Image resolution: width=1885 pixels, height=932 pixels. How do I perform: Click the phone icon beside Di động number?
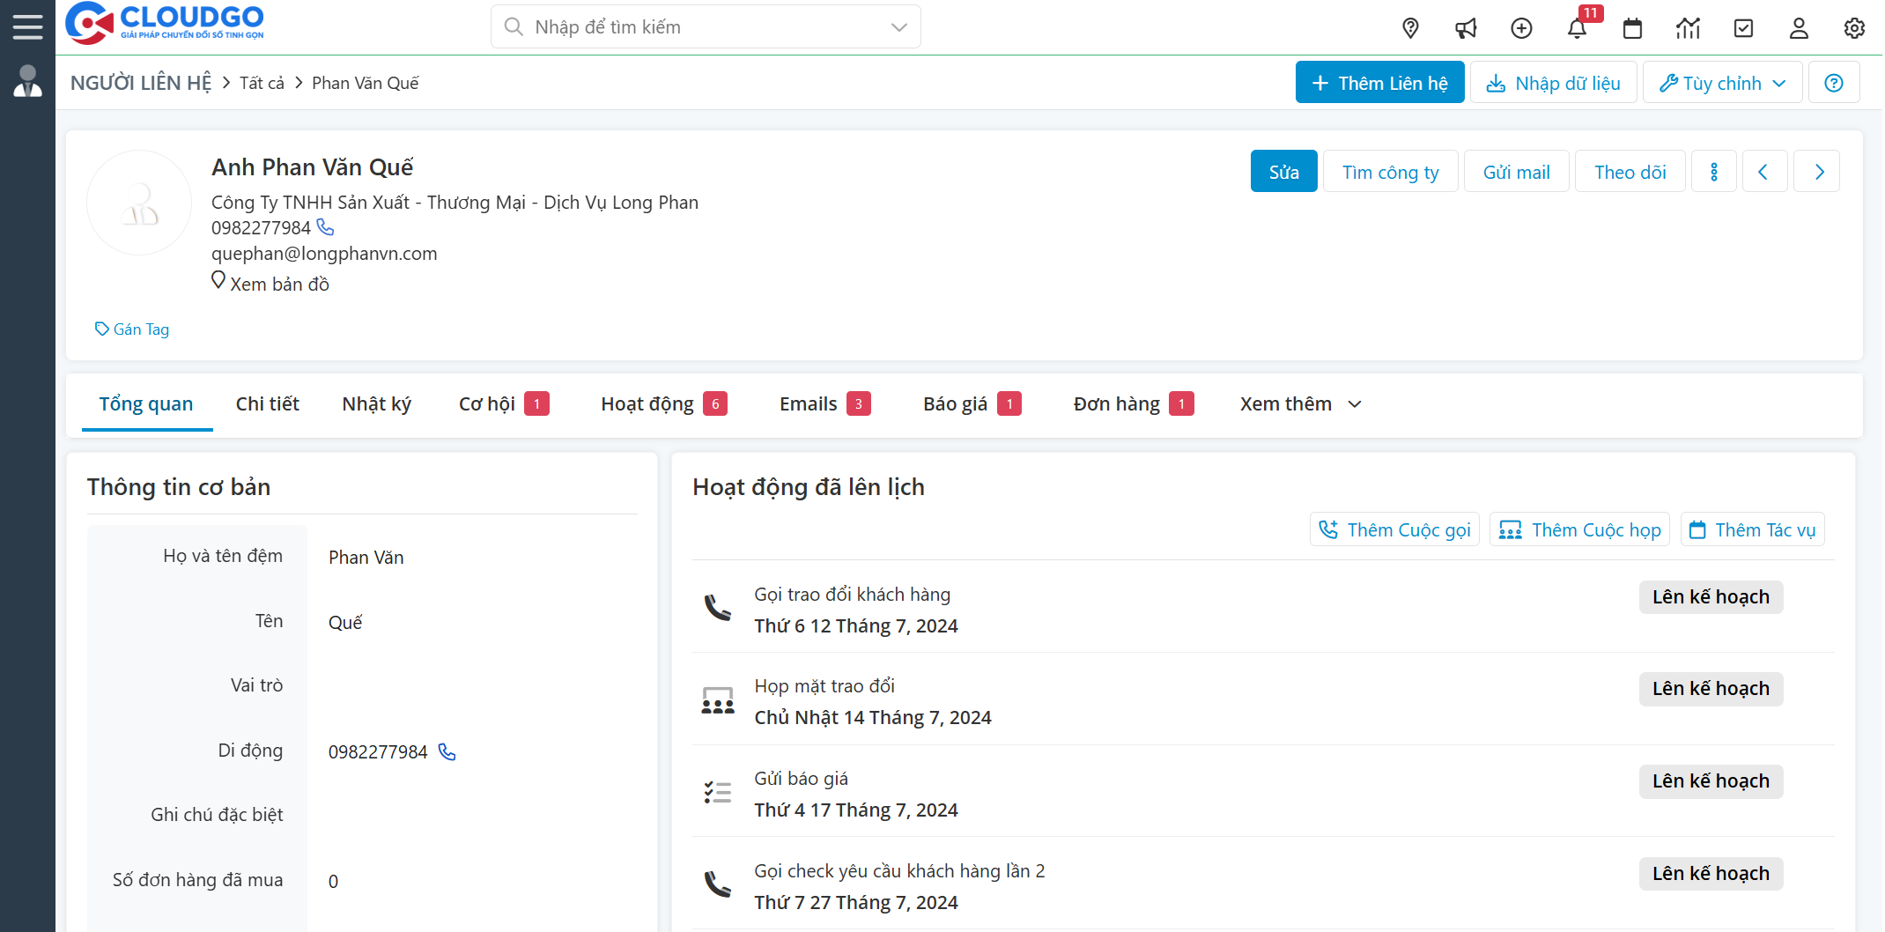pos(447,751)
